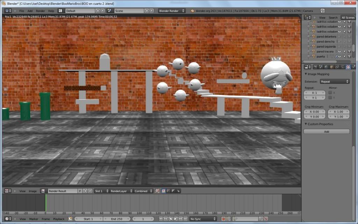Viewport: 358px width, 224px height.
Task: Open the Add menu
Action: tap(30, 11)
